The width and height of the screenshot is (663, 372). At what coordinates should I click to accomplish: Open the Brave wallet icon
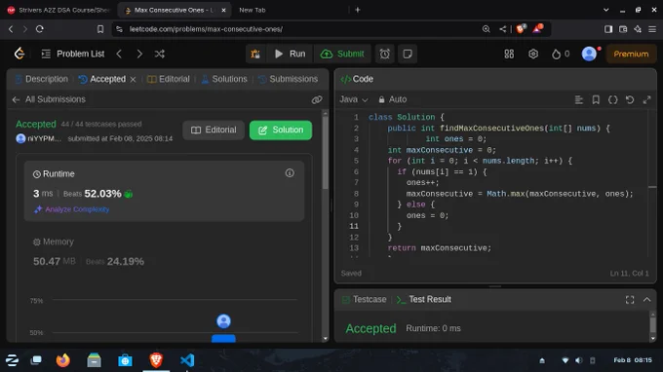pos(623,29)
